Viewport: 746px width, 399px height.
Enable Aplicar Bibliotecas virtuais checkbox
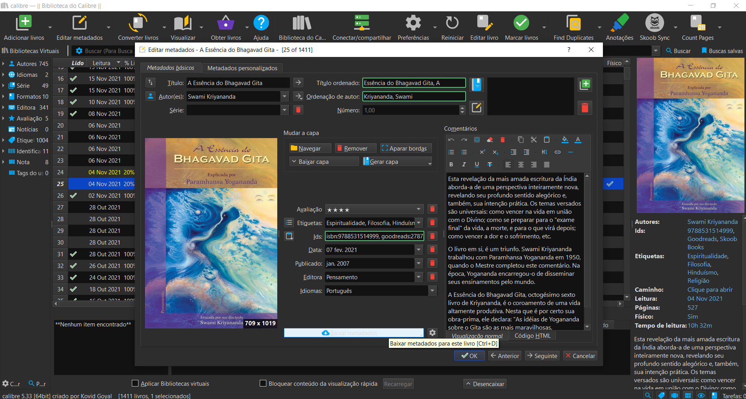[x=135, y=383]
